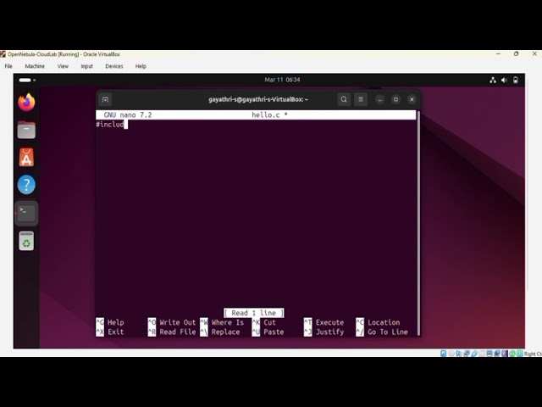Click the Go To Line shortcut
Image resolution: width=542 pixels, height=407 pixels.
pos(388,332)
